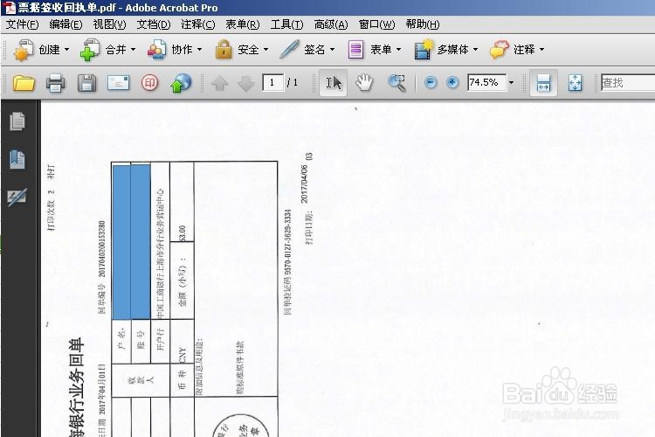Click the zoom in plus button

[452, 83]
